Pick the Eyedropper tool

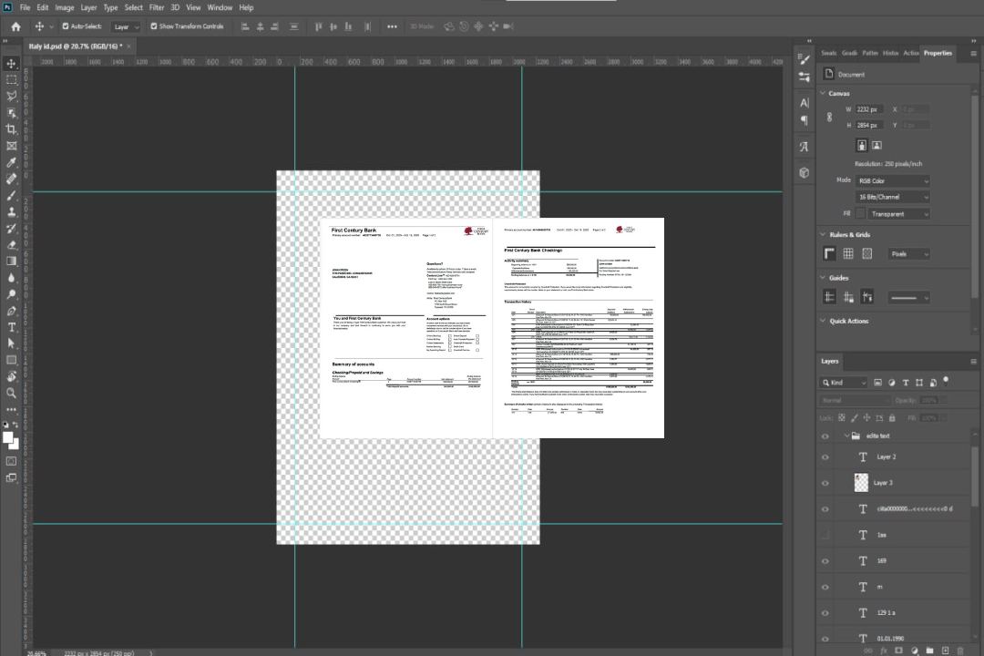(12, 162)
